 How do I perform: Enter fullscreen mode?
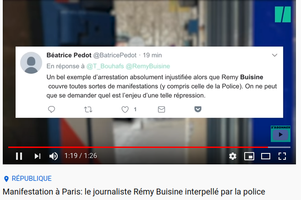click(x=282, y=156)
